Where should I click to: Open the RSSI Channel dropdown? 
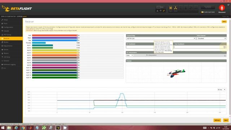point(212,39)
